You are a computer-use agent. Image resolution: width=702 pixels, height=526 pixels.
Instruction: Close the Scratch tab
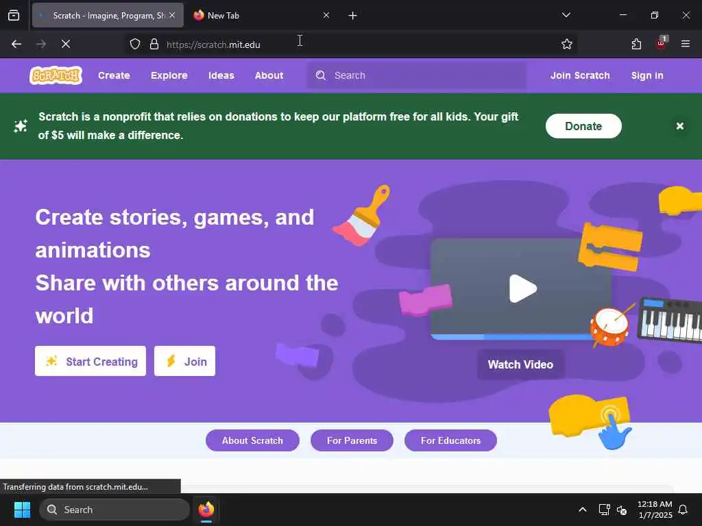(x=172, y=15)
